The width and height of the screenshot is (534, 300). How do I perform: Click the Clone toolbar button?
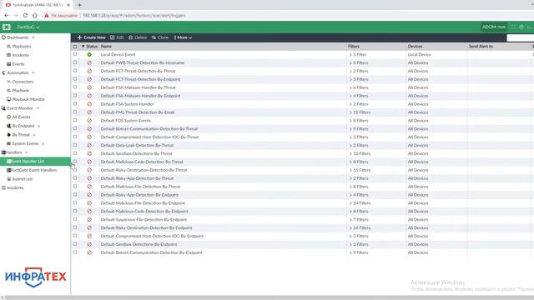pyautogui.click(x=160, y=37)
